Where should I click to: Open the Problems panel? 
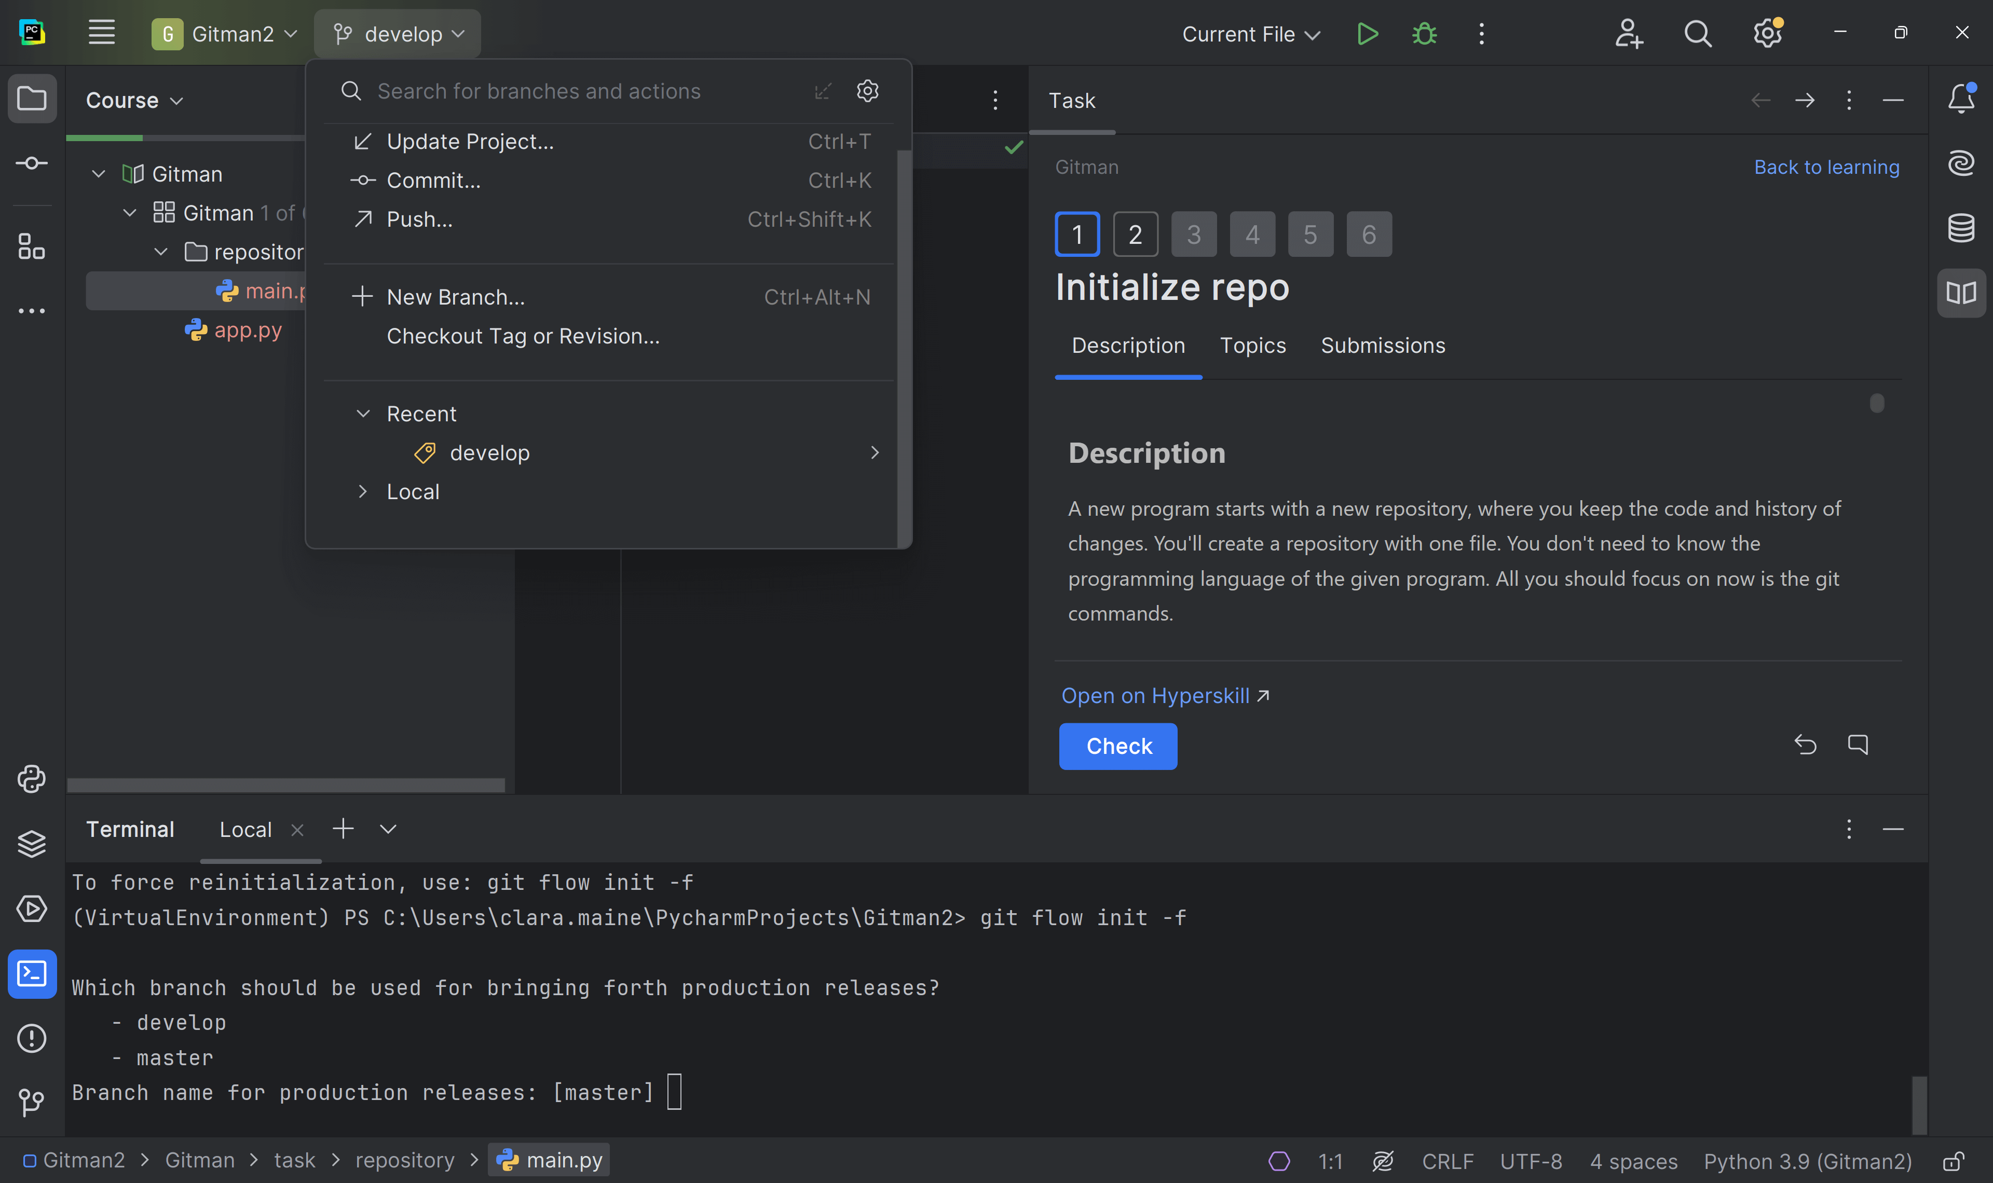[x=32, y=1038]
